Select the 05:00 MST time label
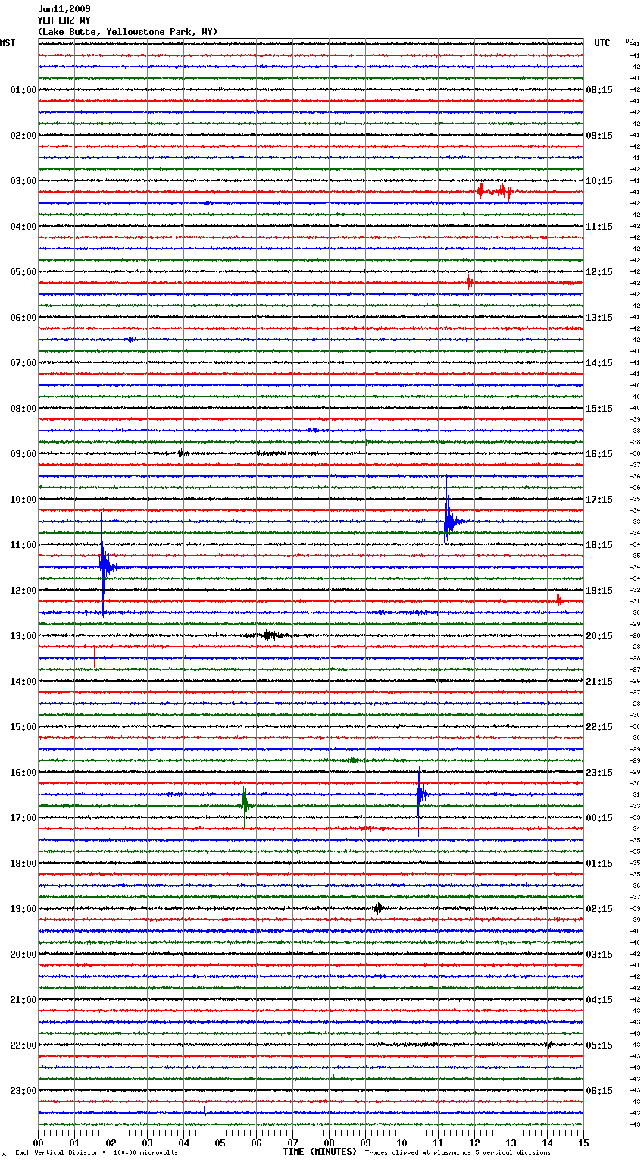The height and width of the screenshot is (1163, 644). 23,272
